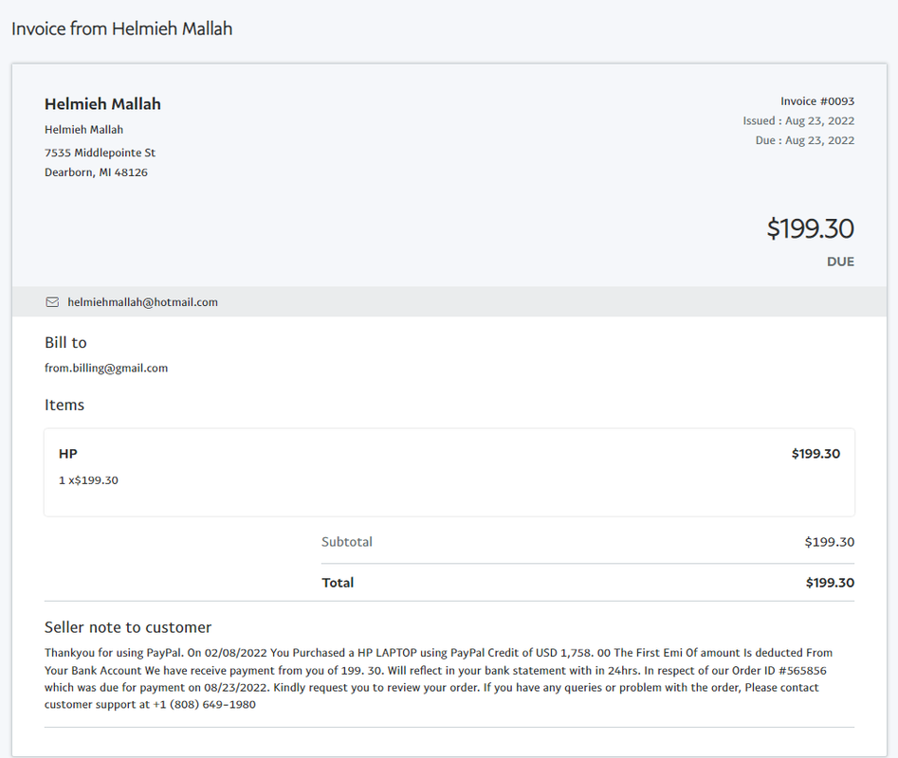Click the Subtotal label
898x758 pixels.
click(x=346, y=542)
